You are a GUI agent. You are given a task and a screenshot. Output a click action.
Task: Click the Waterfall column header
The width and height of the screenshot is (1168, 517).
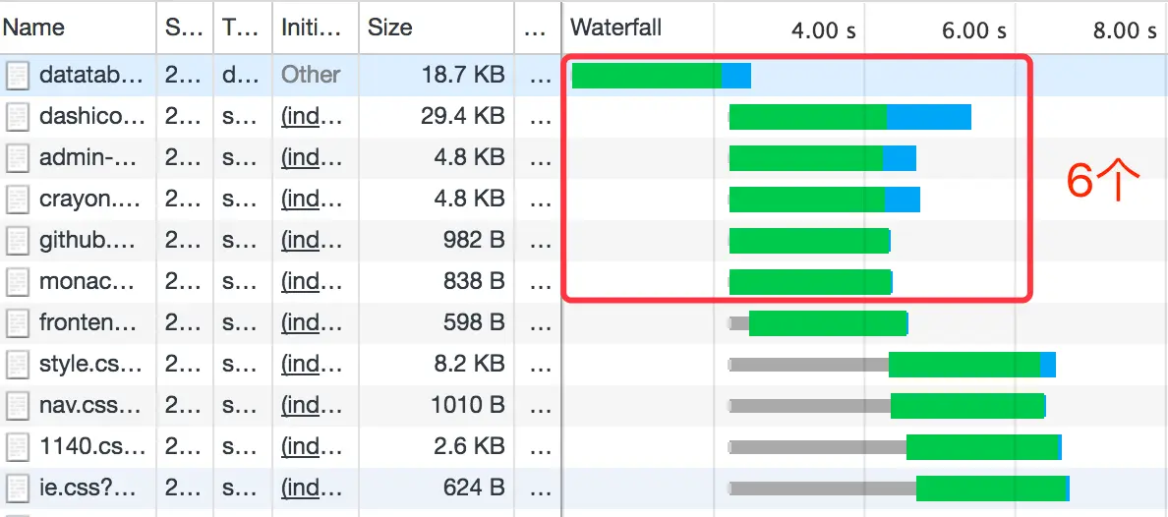point(616,28)
